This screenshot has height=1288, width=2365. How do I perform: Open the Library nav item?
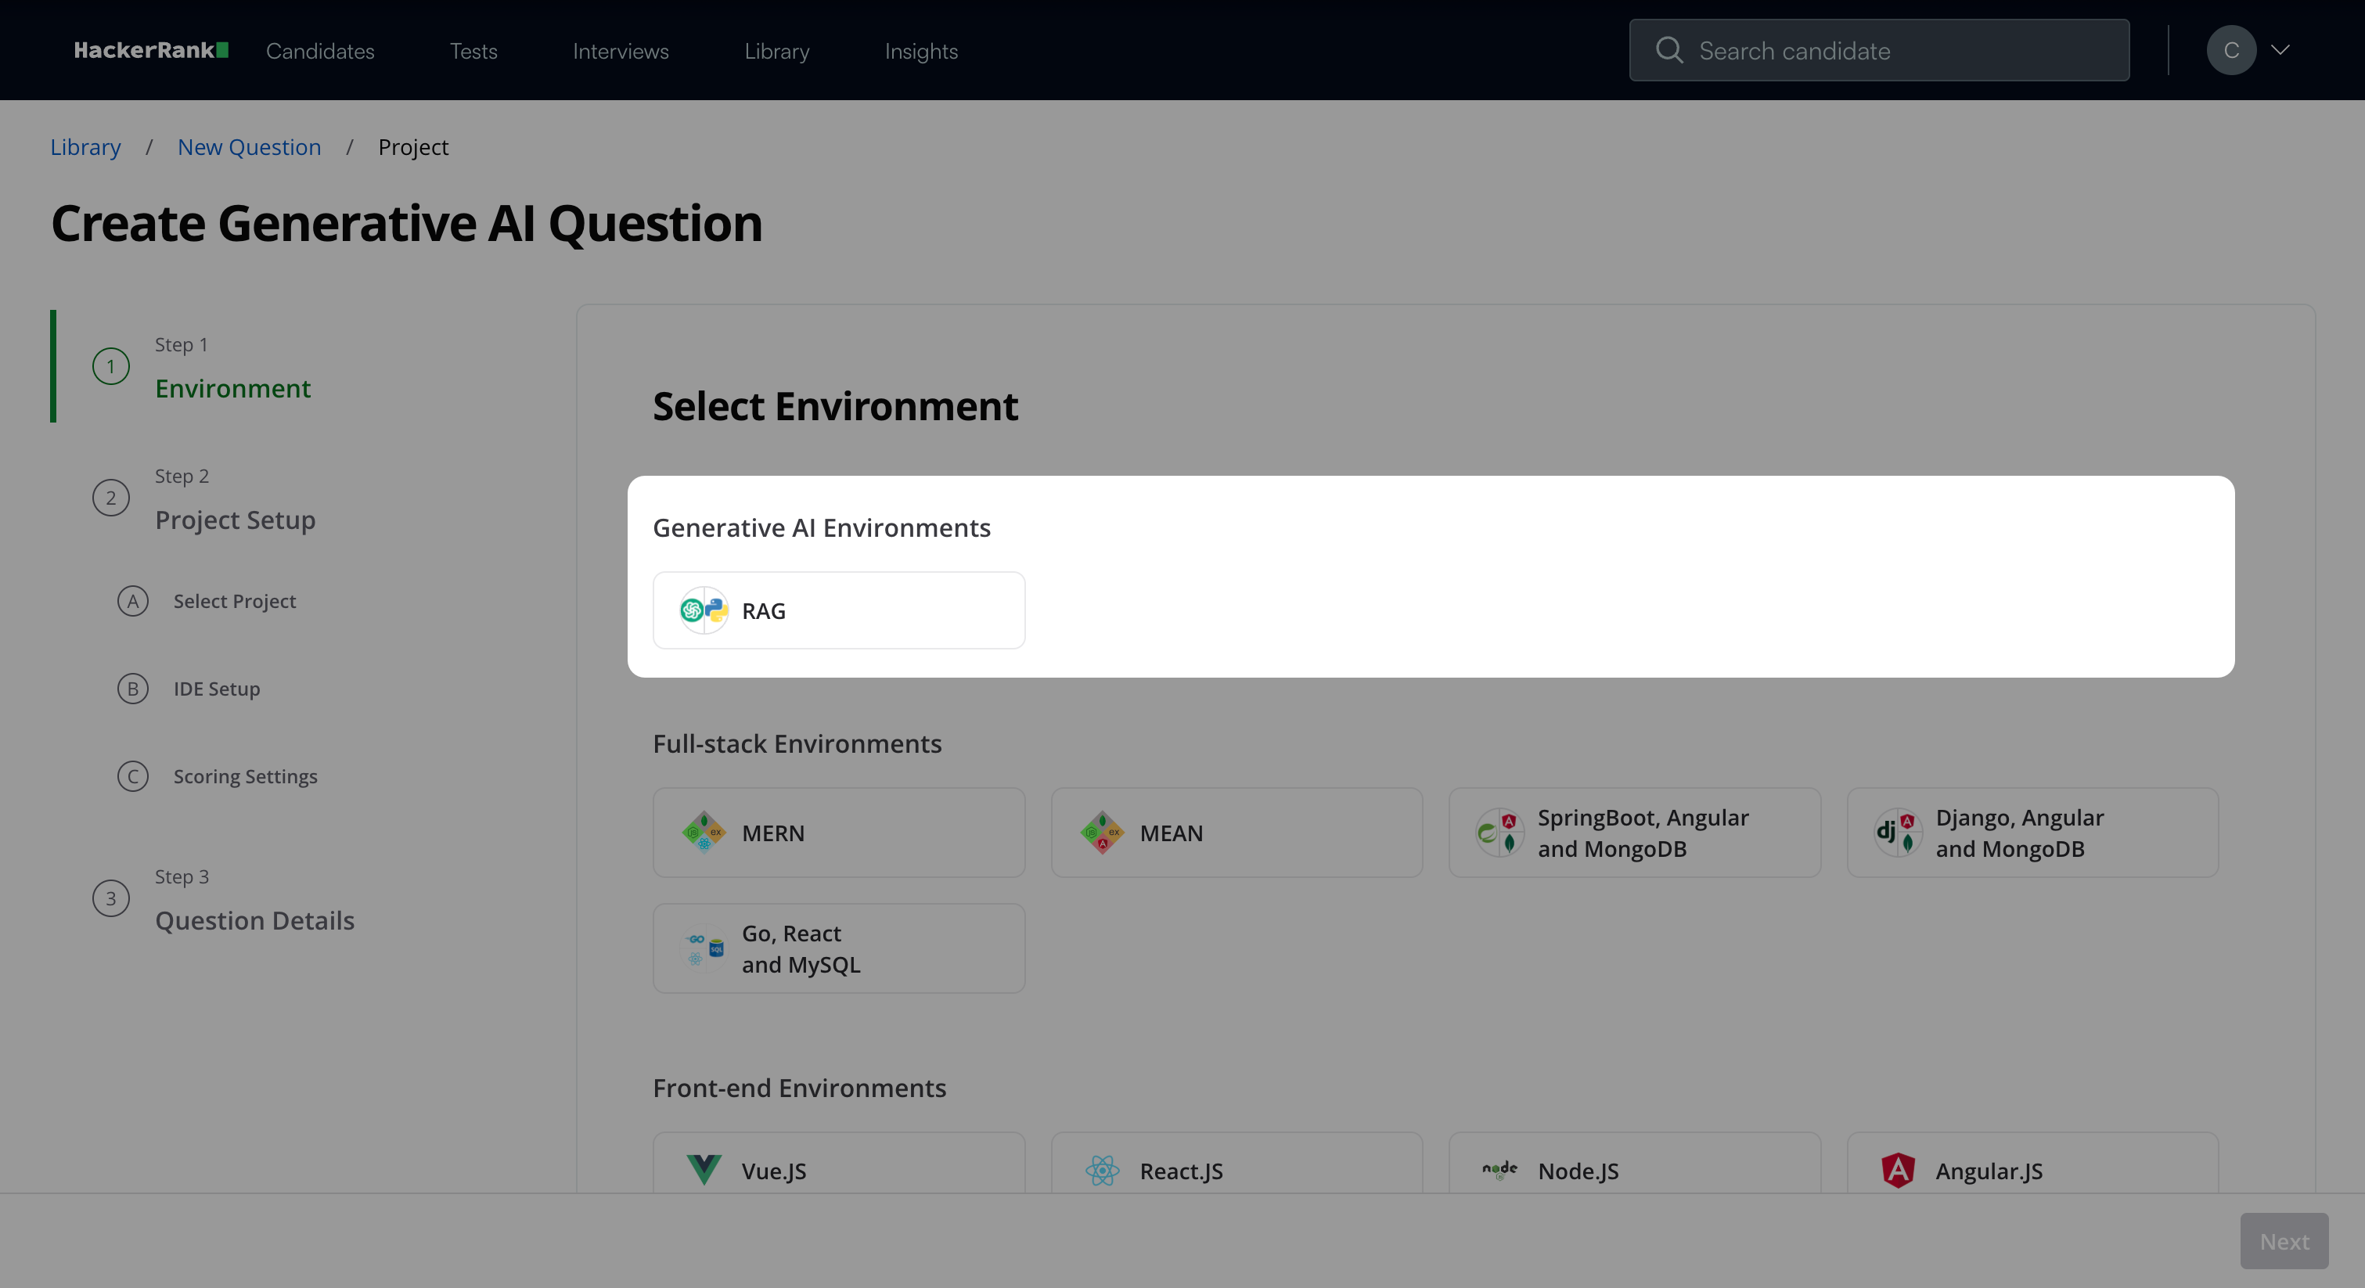coord(776,52)
